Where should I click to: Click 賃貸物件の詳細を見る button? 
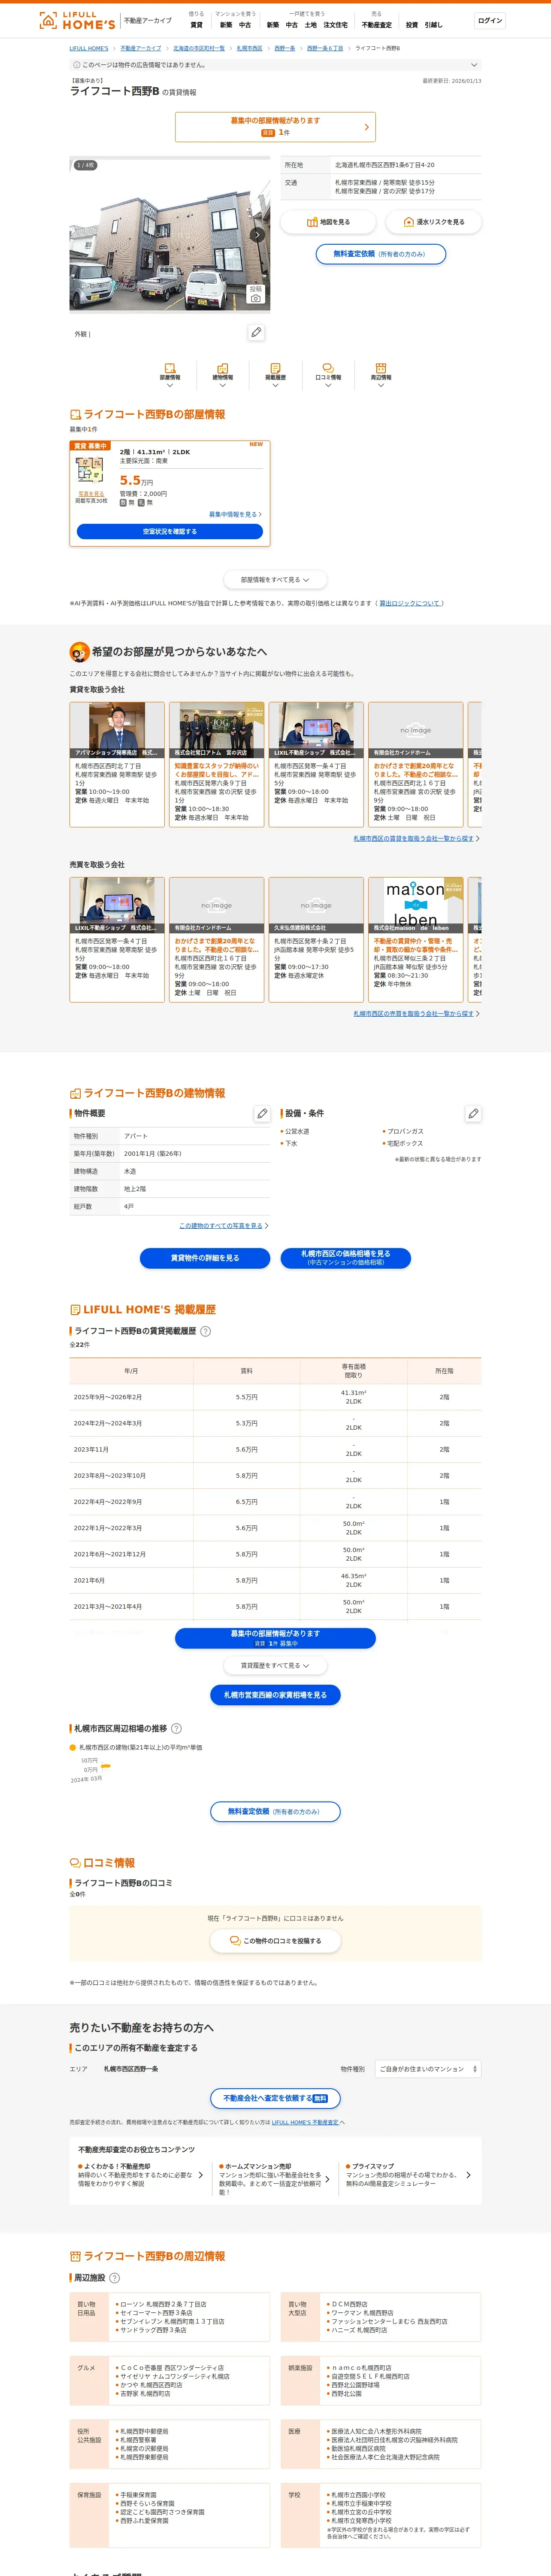205,1258
